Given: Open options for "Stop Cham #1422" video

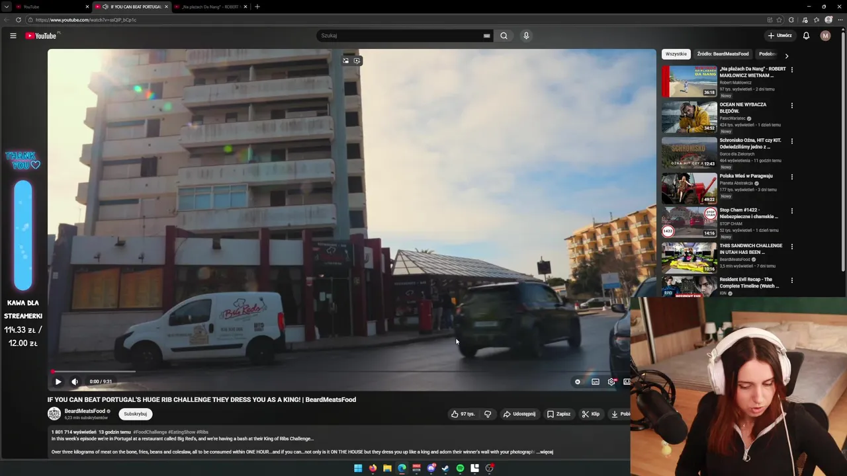Looking at the screenshot, I should (x=791, y=211).
